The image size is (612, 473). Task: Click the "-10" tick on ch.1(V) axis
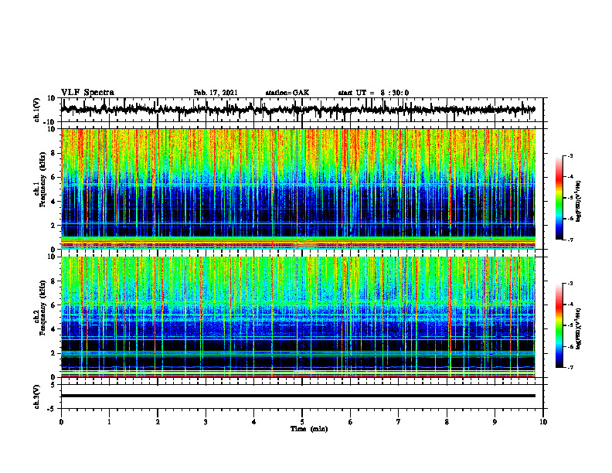[50, 122]
